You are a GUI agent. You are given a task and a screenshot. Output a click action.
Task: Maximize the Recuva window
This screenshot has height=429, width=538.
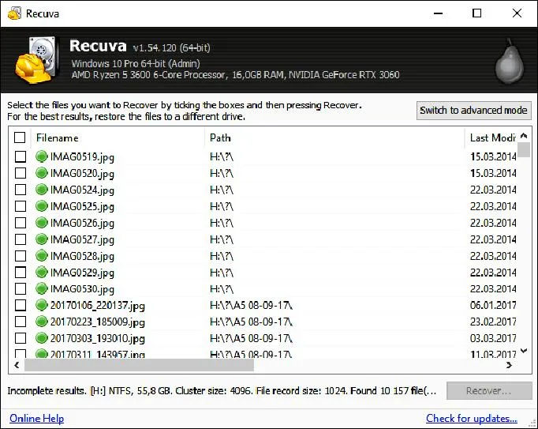point(477,13)
